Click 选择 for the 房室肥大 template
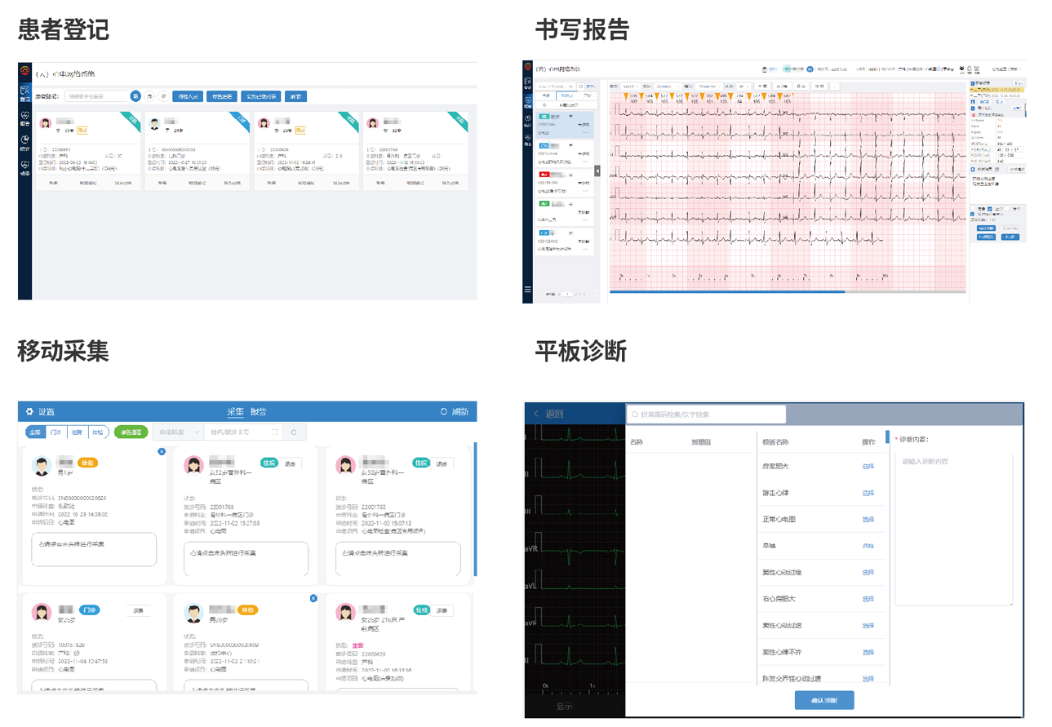 point(868,467)
